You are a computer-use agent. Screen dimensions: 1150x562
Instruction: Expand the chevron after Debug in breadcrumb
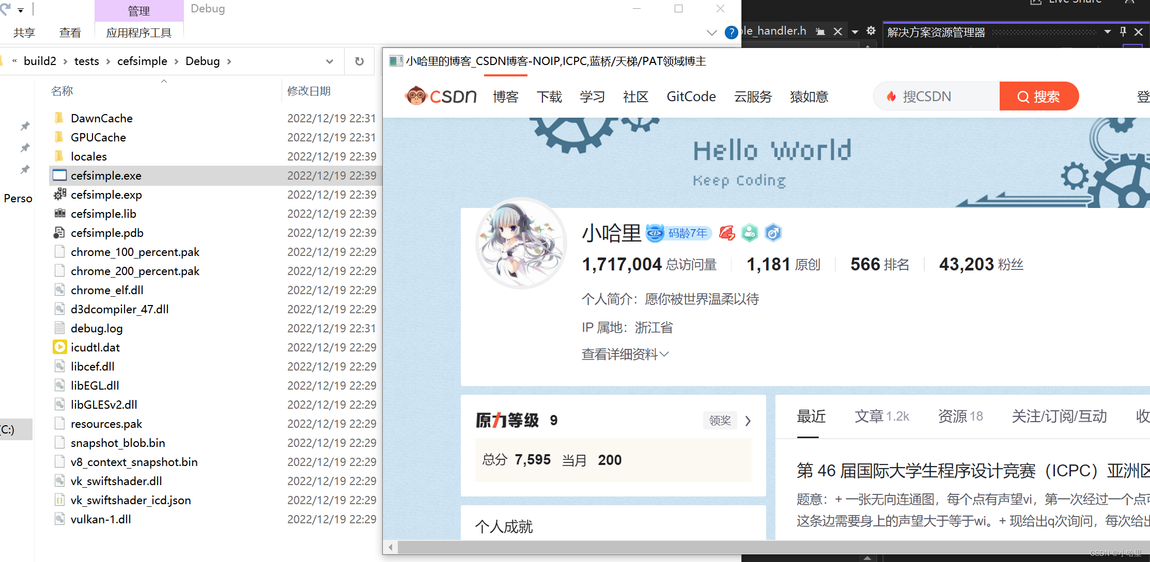[x=229, y=61]
